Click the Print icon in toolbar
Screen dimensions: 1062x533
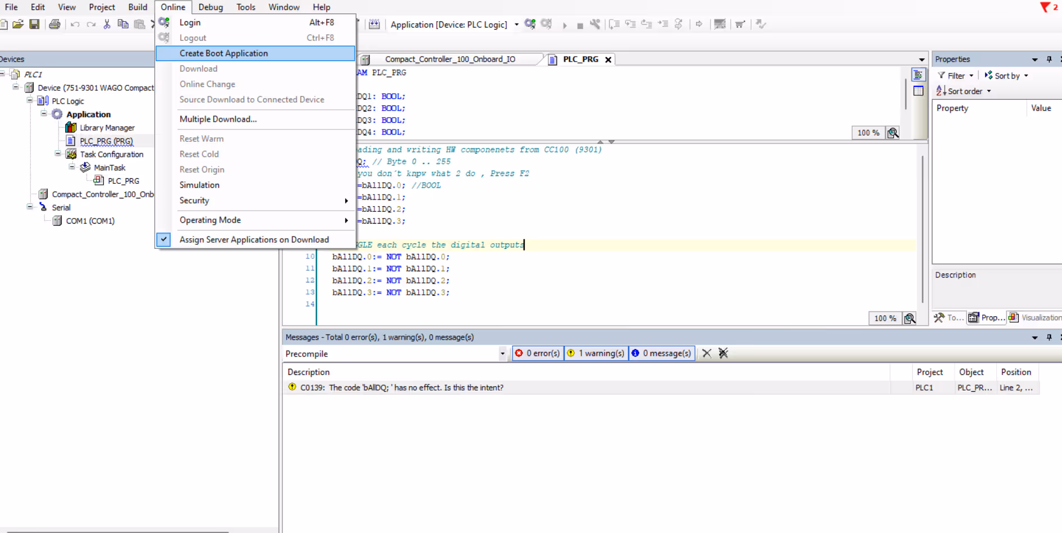point(54,24)
